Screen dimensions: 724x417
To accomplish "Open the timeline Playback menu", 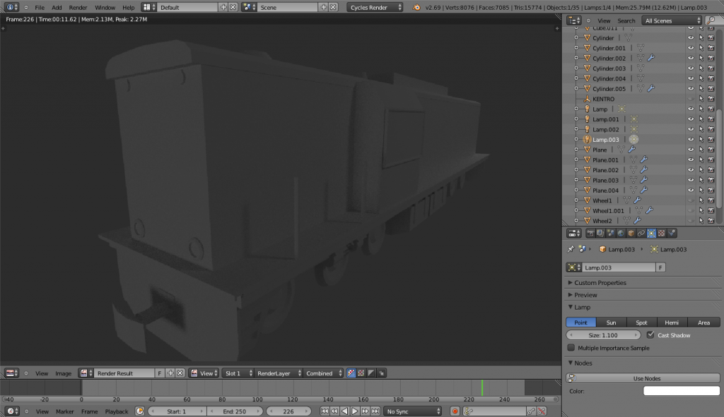I will 117,411.
